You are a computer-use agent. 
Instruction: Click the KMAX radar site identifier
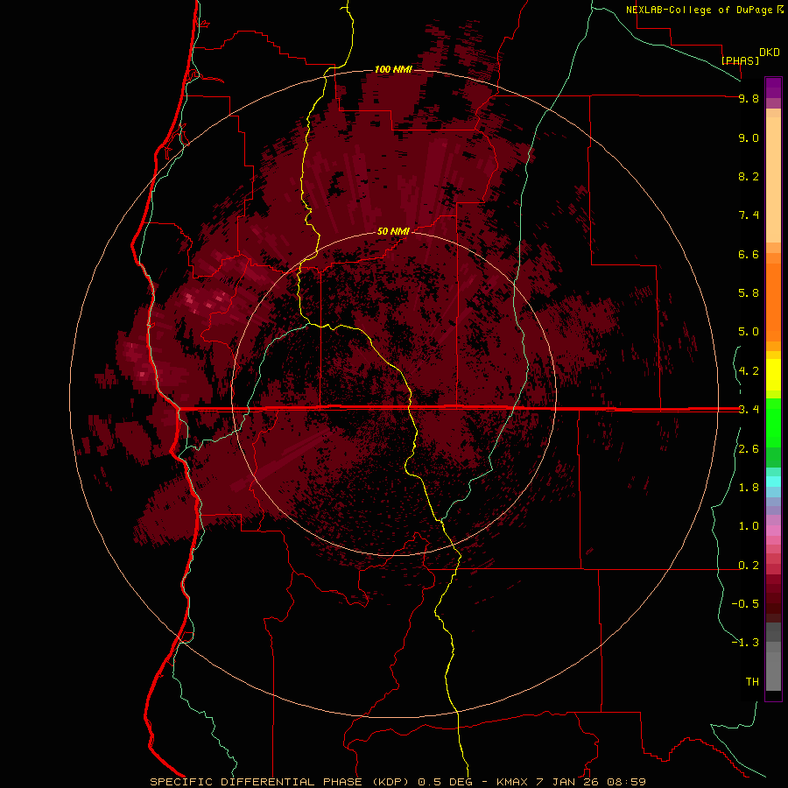click(512, 782)
